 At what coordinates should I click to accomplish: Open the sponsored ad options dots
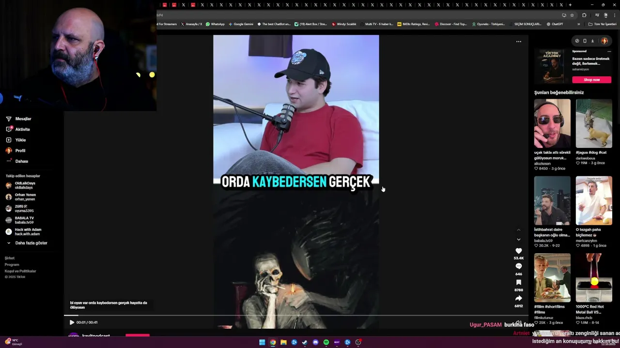point(609,51)
